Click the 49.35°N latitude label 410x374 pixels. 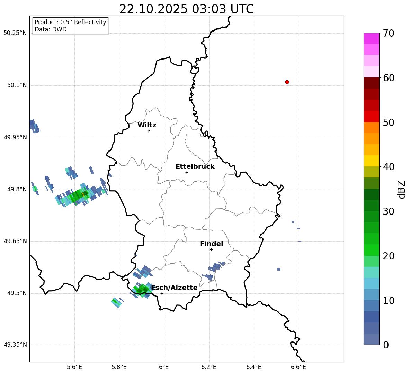click(x=15, y=345)
